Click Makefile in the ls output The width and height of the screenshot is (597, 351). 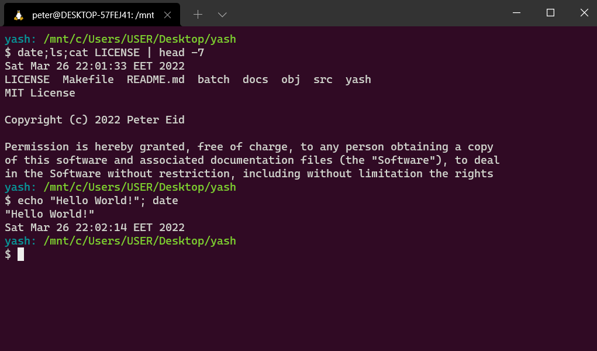[x=88, y=80]
